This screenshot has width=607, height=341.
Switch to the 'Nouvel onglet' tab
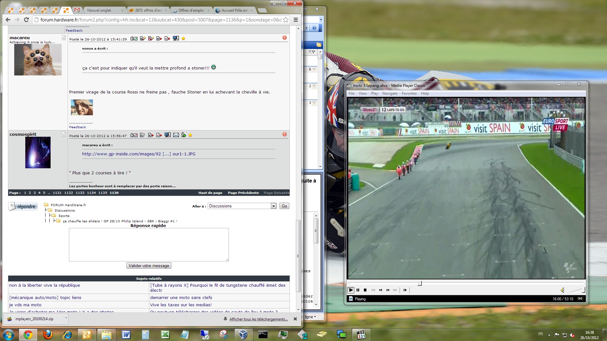pyautogui.click(x=104, y=10)
